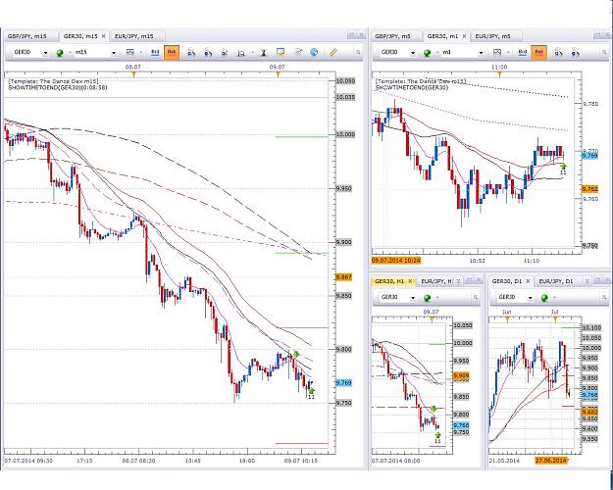Select Bid price button in m1 toolbar

point(523,52)
